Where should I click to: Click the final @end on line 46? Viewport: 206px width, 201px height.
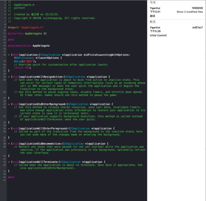tap(11, 177)
